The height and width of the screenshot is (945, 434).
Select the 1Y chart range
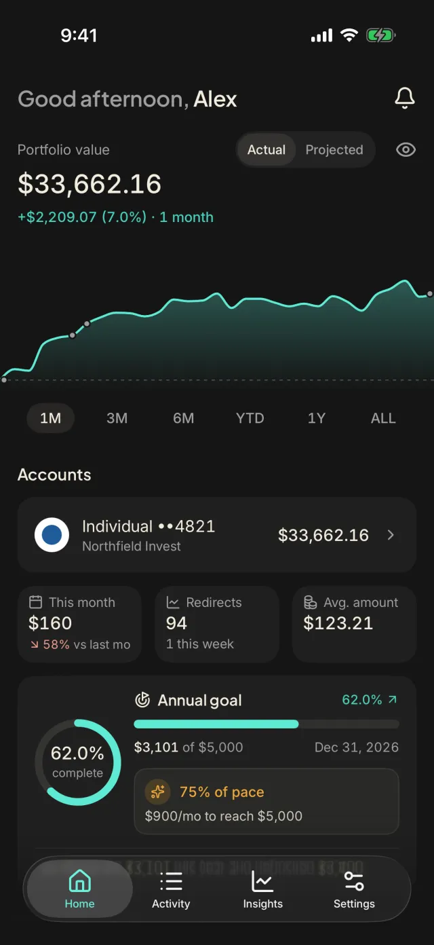317,418
